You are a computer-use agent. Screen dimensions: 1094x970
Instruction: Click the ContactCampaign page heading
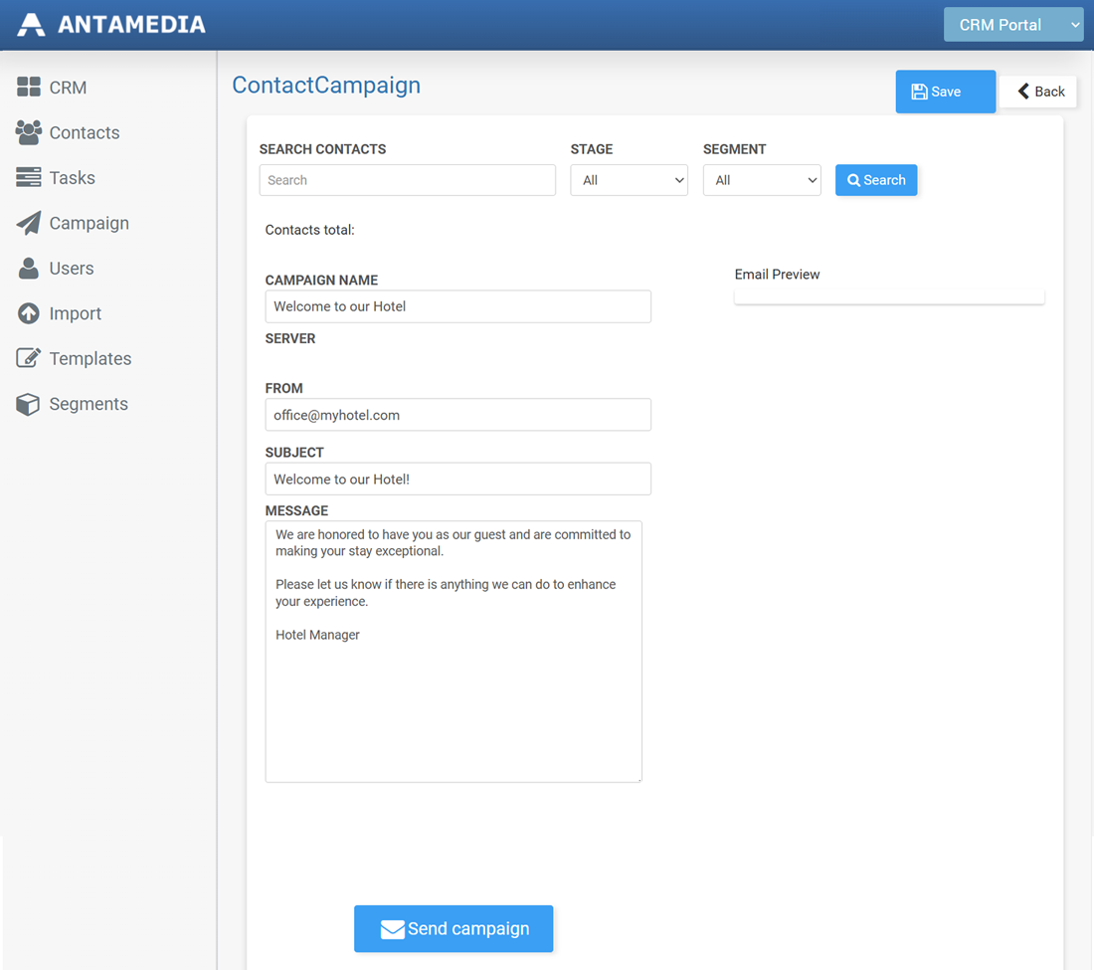coord(326,86)
